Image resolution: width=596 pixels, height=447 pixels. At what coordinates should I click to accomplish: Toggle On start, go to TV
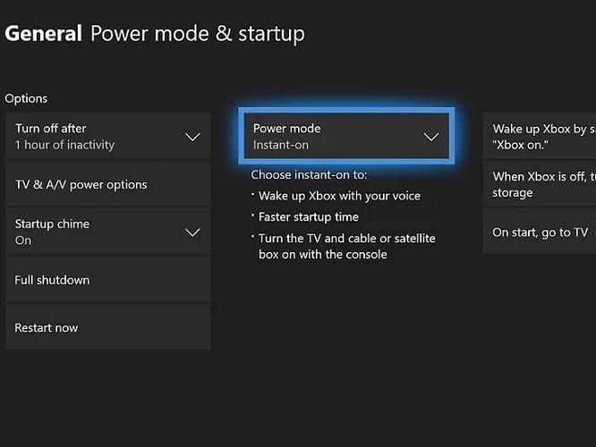[540, 232]
